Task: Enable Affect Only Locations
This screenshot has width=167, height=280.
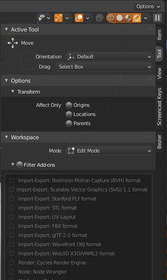Action: coord(69,114)
